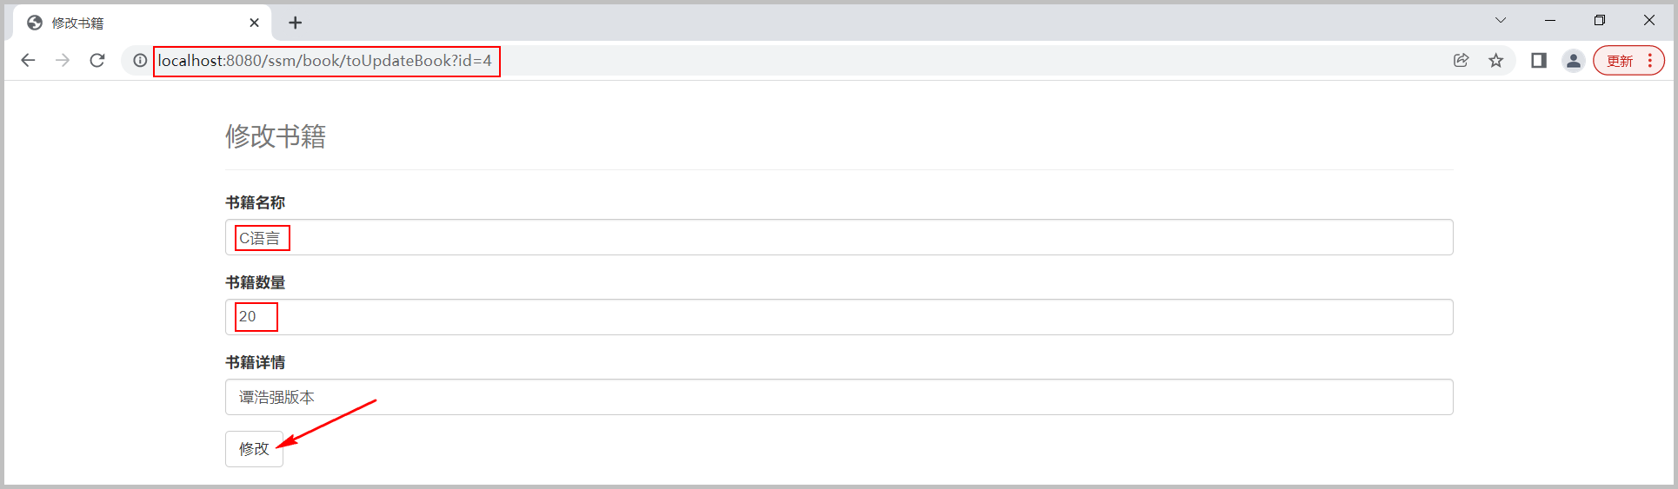Screen dimensions: 1678x489
Task: Share this page icon
Action: click(x=1461, y=60)
